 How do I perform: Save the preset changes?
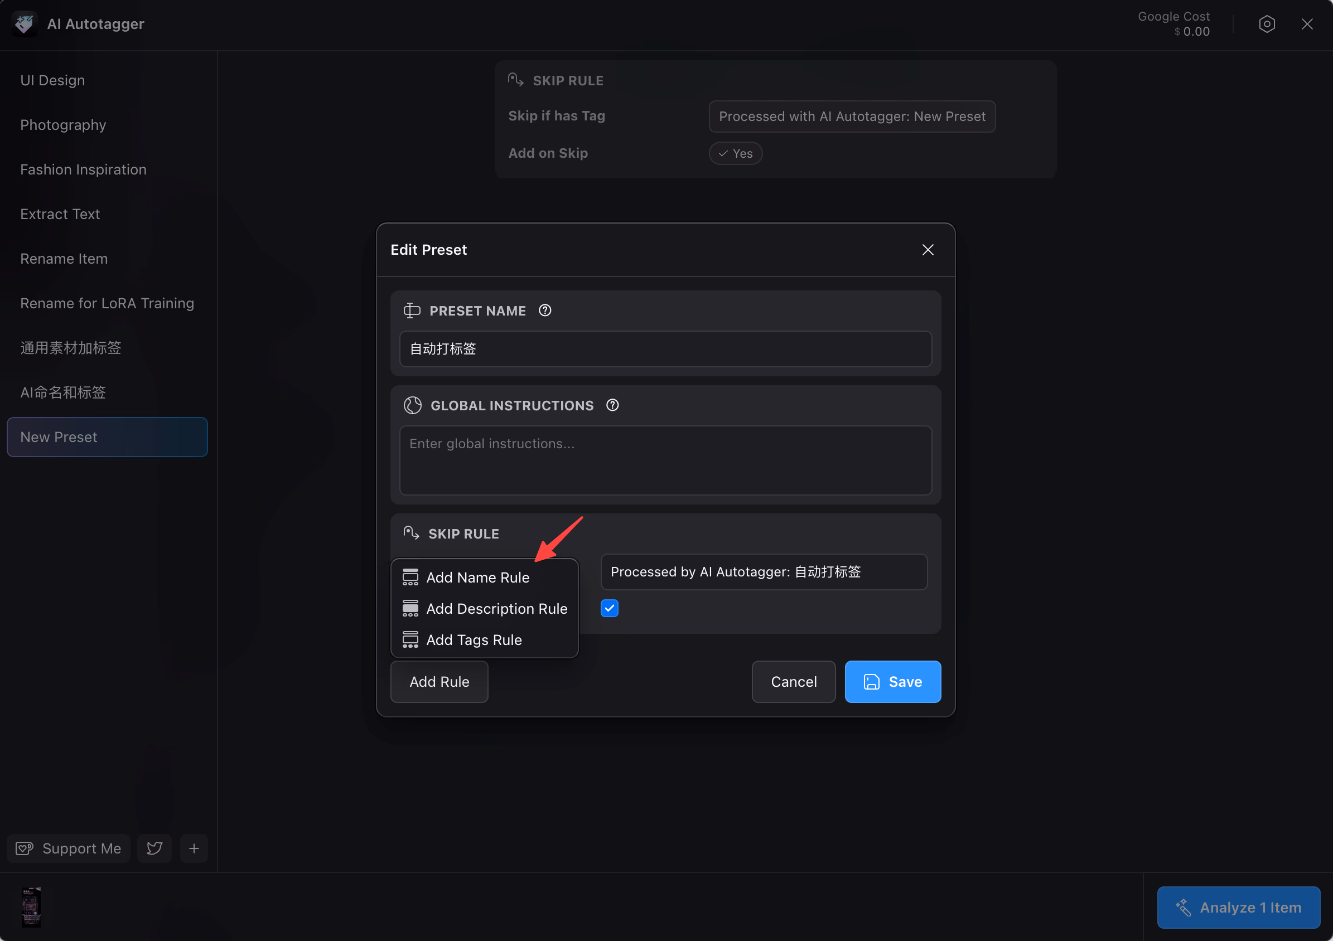tap(892, 682)
